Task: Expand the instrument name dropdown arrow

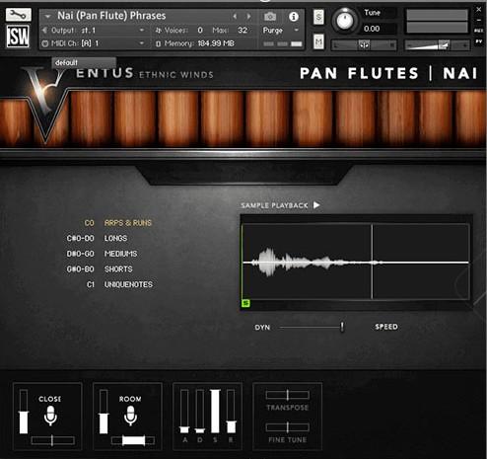Action: point(48,16)
